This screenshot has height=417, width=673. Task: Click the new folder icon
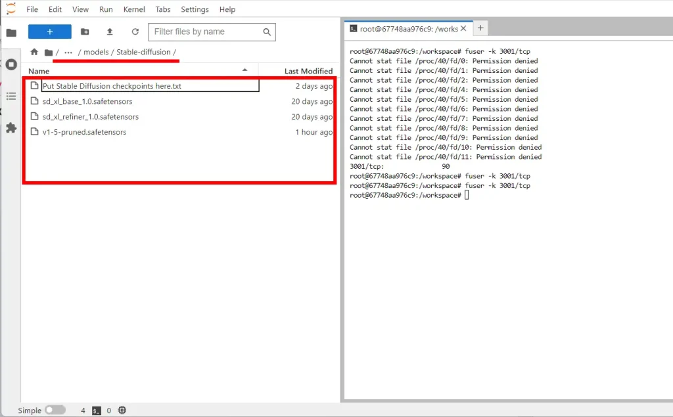tap(85, 32)
